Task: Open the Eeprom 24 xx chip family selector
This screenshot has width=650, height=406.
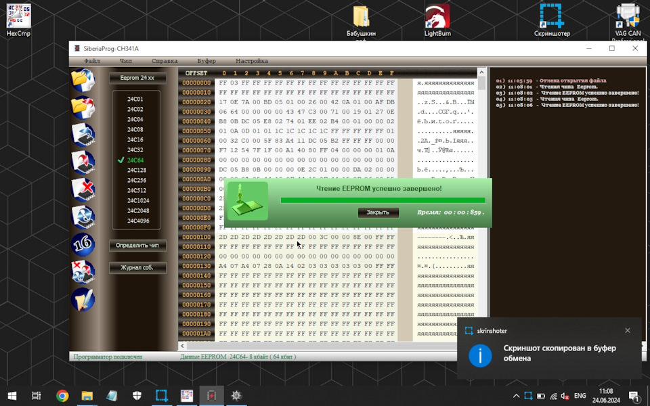Action: (137, 78)
